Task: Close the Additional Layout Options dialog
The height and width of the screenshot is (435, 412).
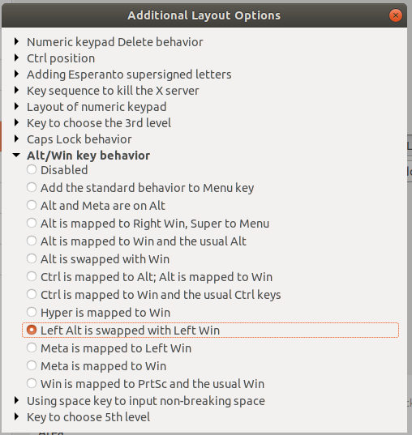Action: point(396,15)
